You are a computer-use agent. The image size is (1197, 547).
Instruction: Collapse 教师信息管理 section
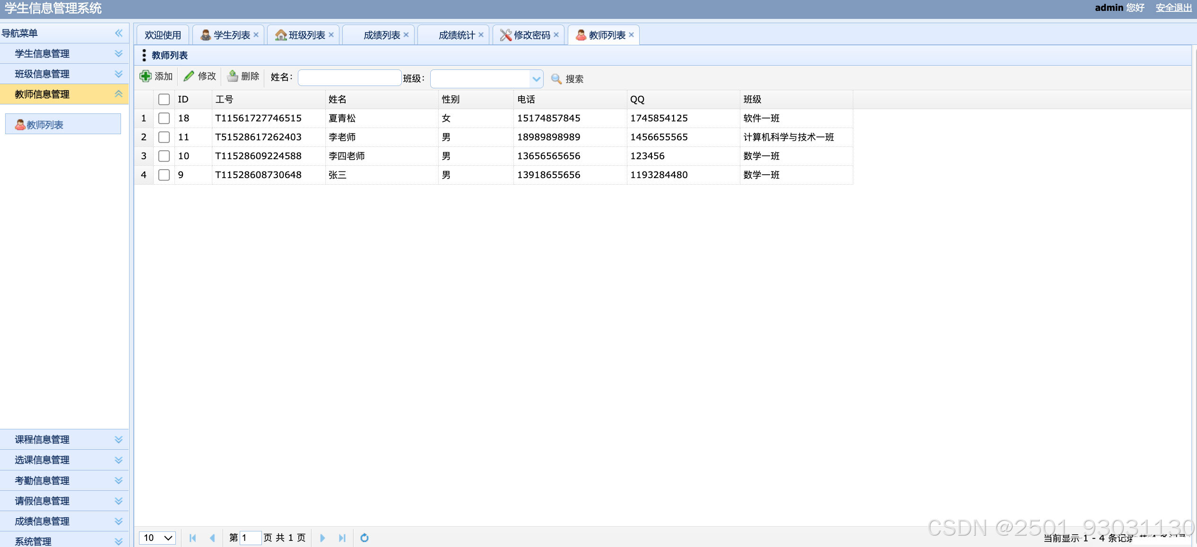click(x=119, y=94)
